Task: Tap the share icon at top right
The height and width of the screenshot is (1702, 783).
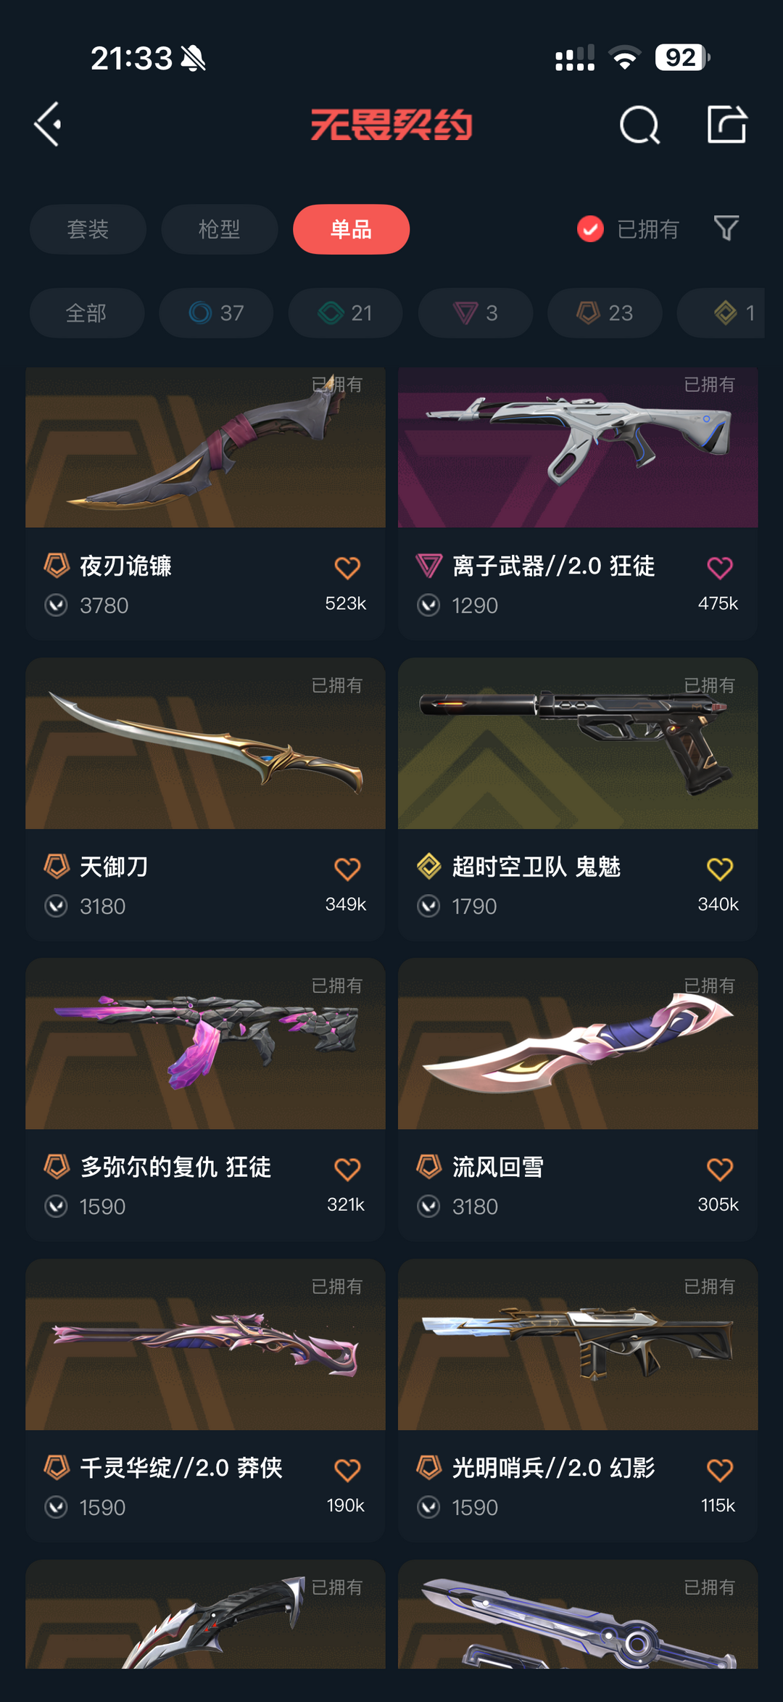Action: coord(726,124)
